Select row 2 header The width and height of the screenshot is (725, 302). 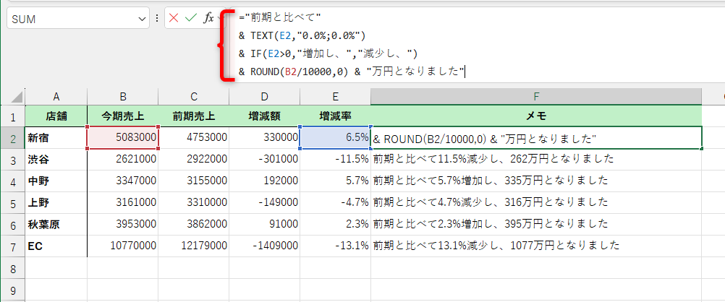click(12, 137)
